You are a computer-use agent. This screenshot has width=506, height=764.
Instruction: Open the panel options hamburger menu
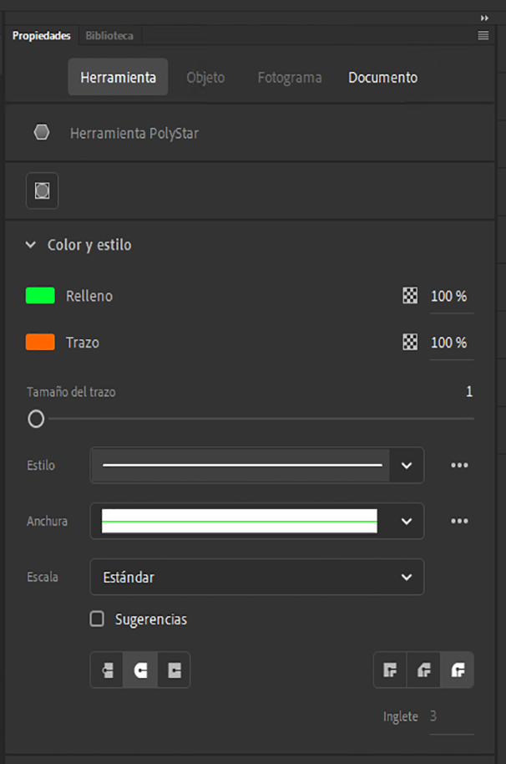[483, 36]
